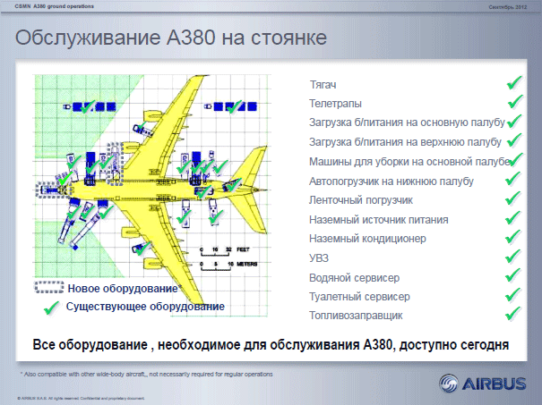Click the slide title Обслуживание A380 на стоянке

coord(171,38)
